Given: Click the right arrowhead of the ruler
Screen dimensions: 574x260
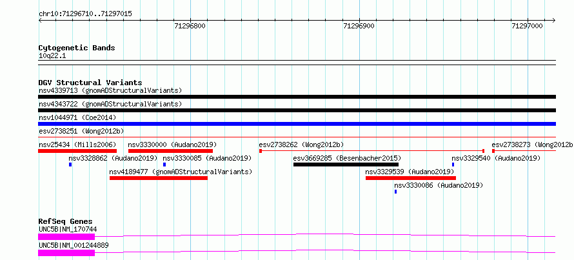Looking at the screenshot, I should pyautogui.click(x=554, y=20).
